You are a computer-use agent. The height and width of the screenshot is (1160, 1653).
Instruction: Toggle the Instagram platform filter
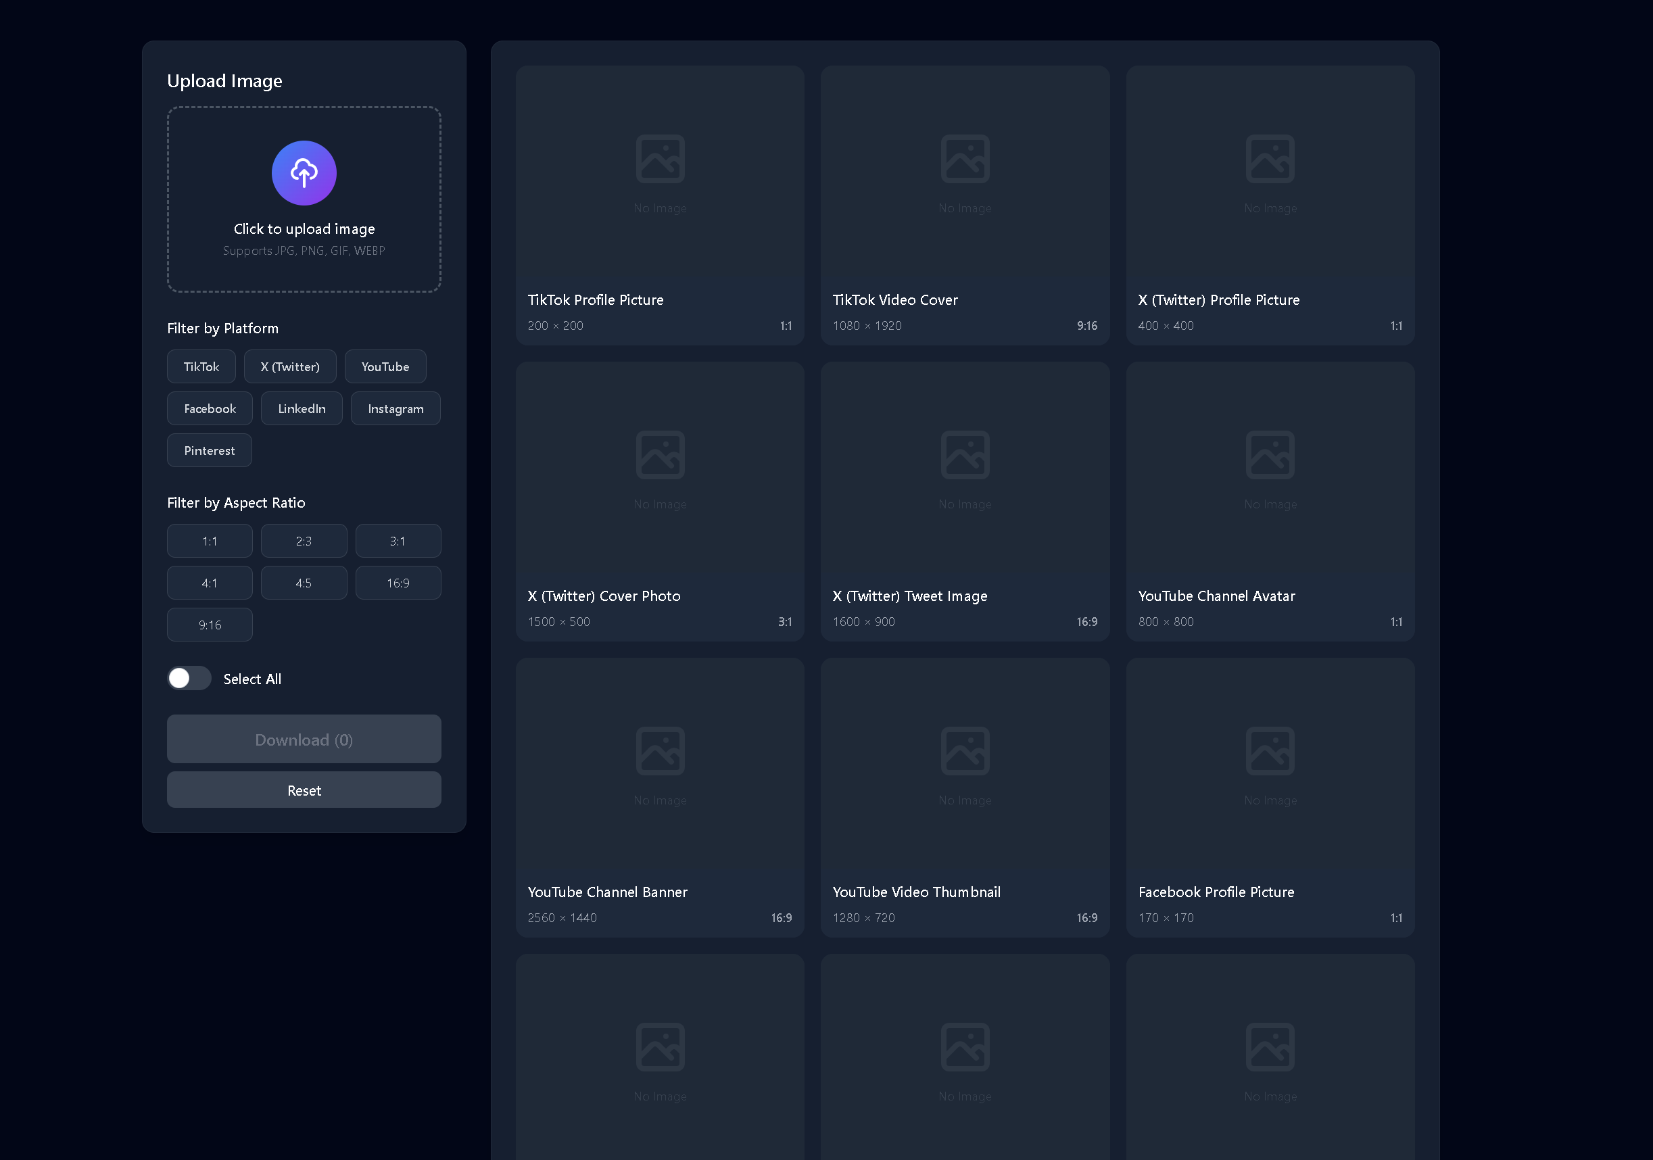point(396,408)
